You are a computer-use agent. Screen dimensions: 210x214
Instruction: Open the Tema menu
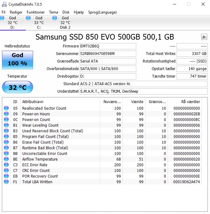tap(53, 12)
